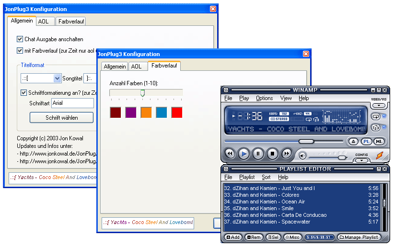Click the Sel button in Playlist Editor

[x=273, y=237]
